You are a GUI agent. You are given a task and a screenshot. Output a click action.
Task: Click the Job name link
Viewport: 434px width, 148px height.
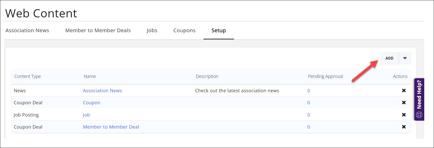click(x=86, y=115)
